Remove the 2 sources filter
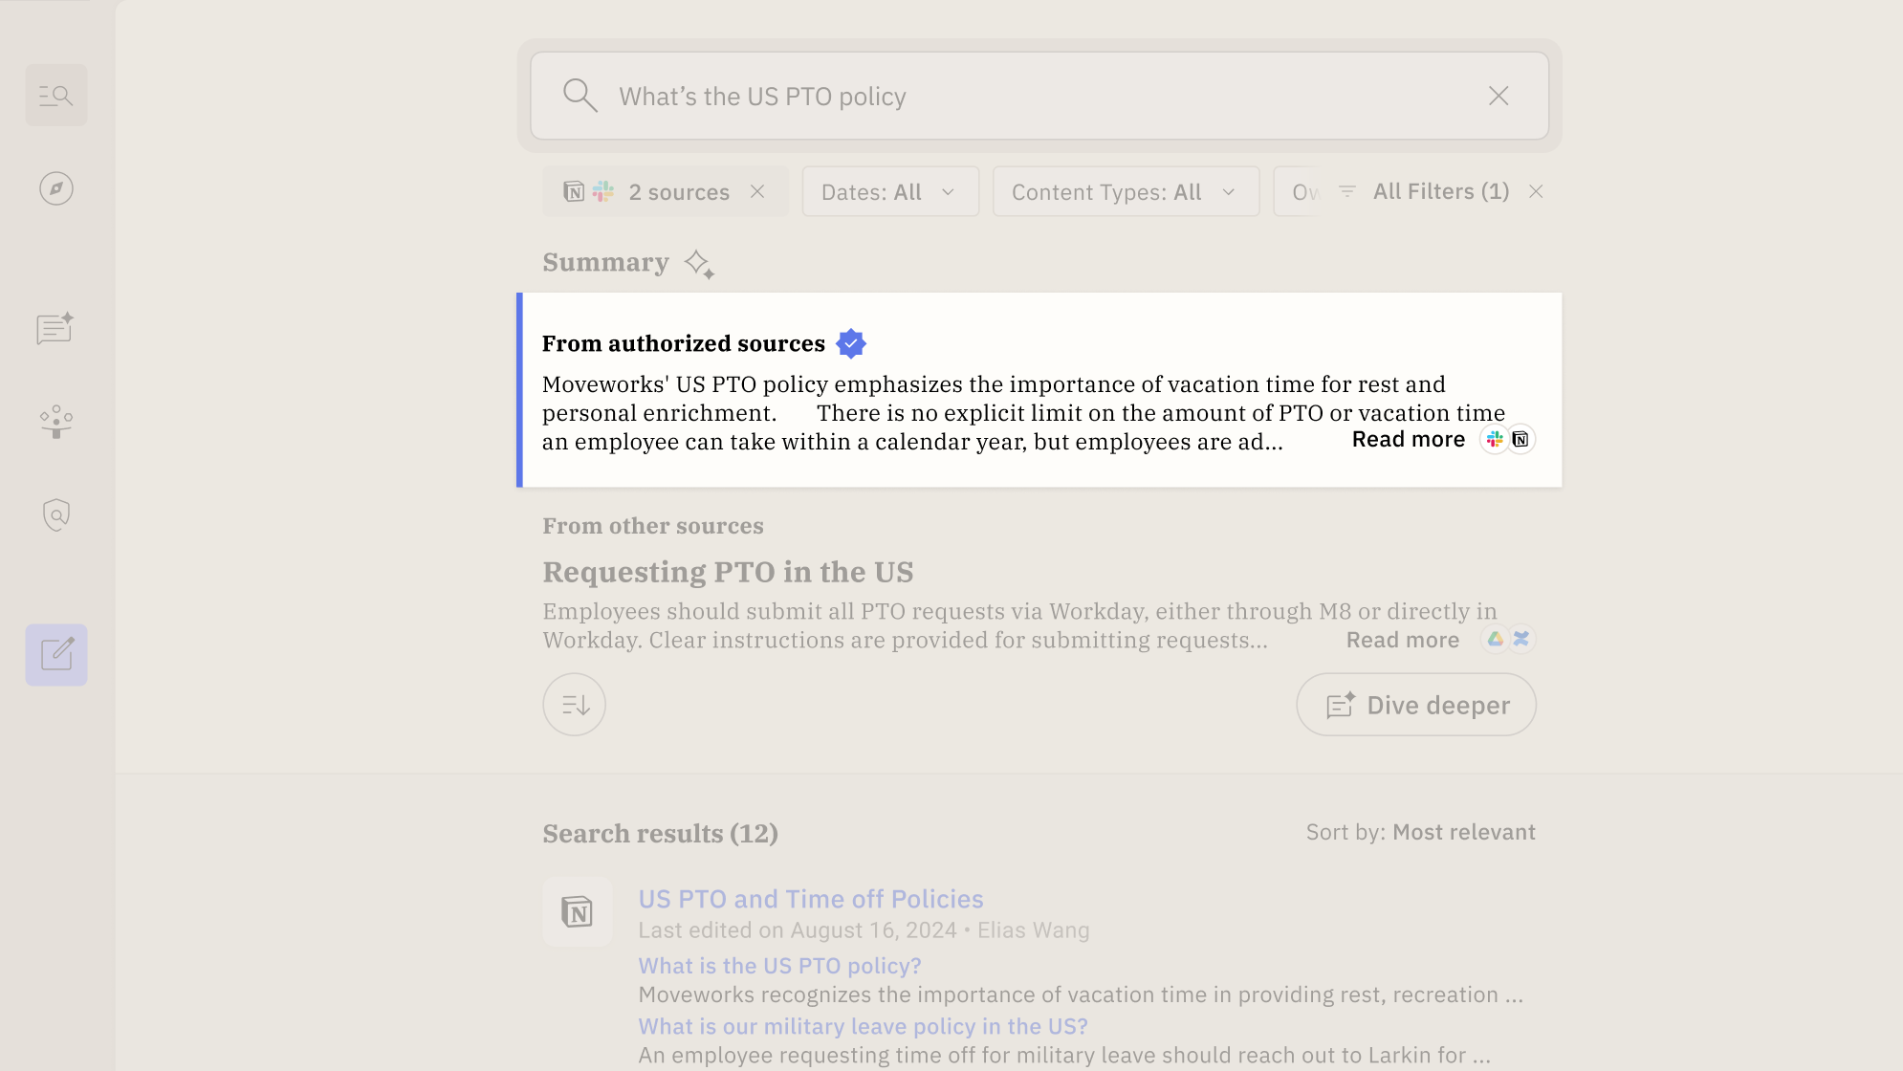Screen dimensions: 1903x1071 click(757, 191)
